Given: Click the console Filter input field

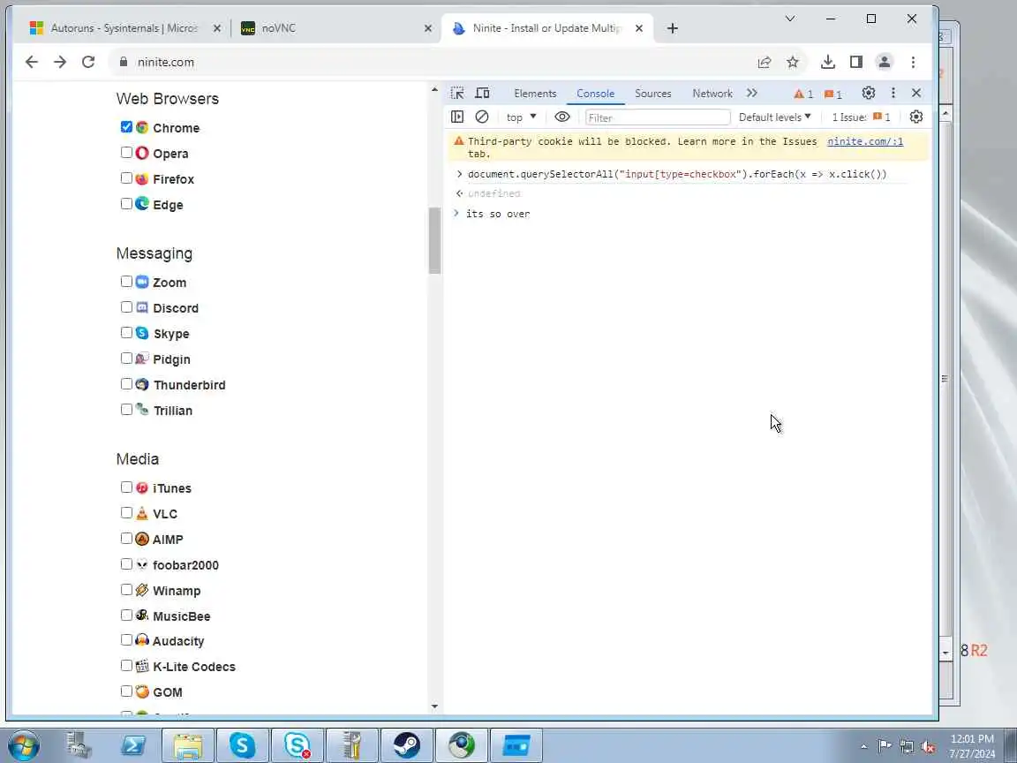Looking at the screenshot, I should (x=657, y=117).
